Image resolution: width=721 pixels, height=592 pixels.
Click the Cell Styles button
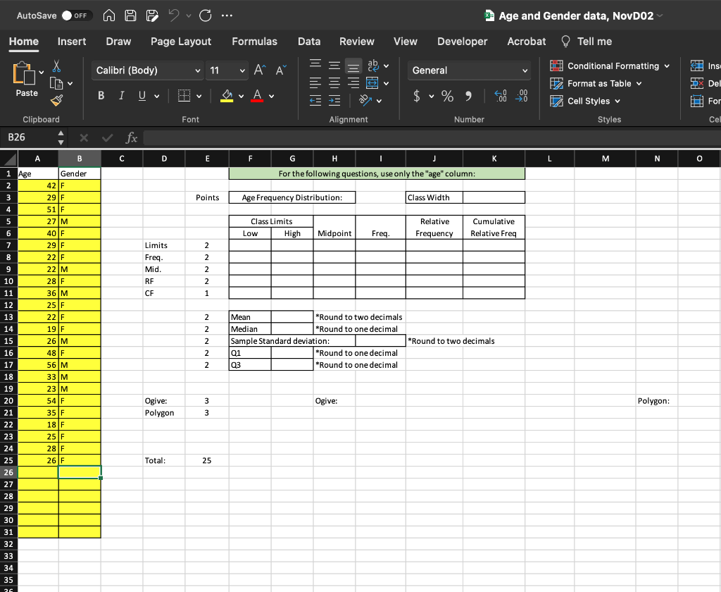[588, 101]
